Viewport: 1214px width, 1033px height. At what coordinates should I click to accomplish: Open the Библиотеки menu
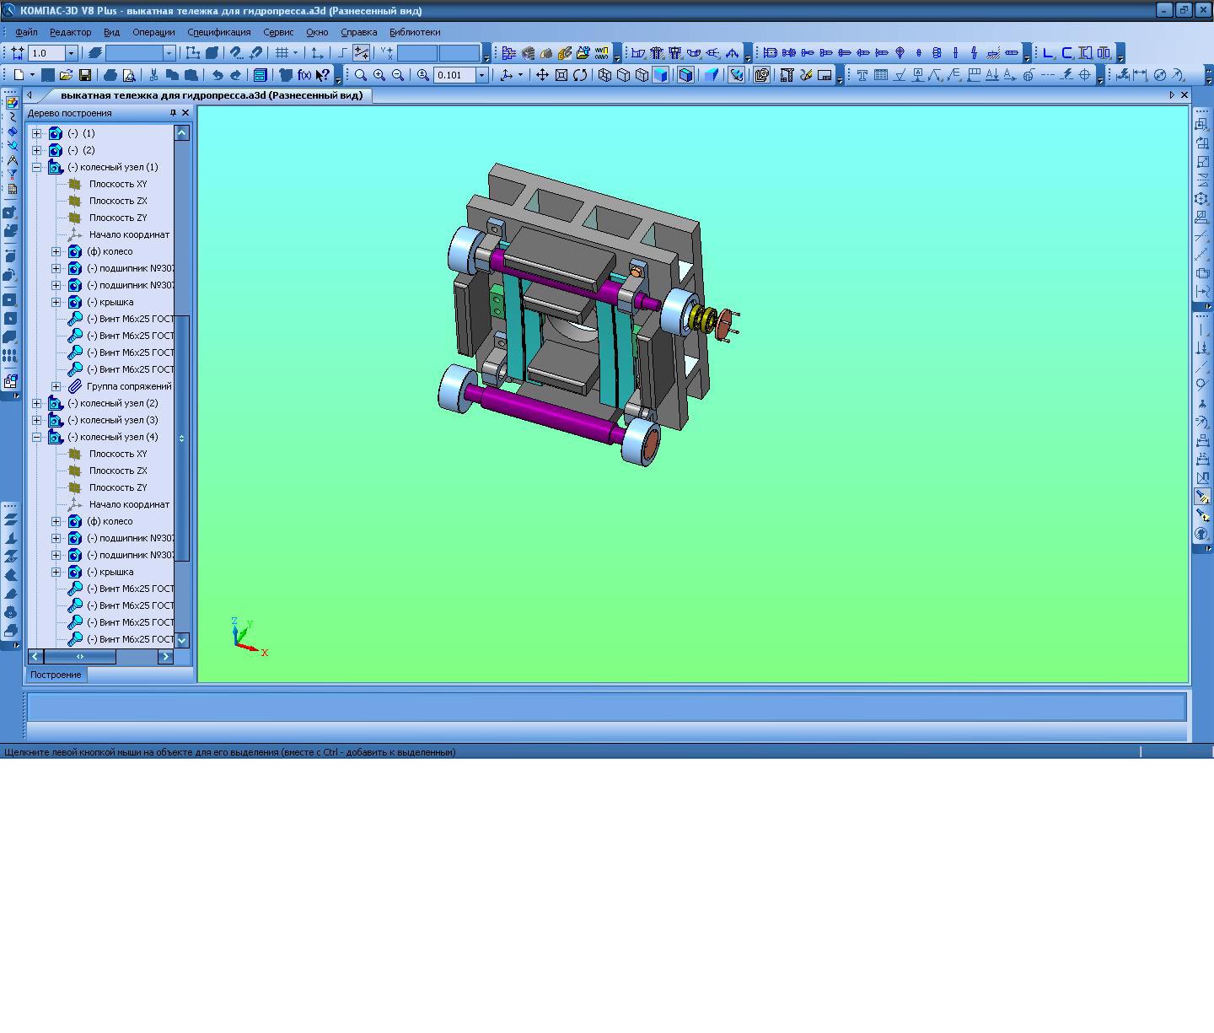[x=414, y=32]
